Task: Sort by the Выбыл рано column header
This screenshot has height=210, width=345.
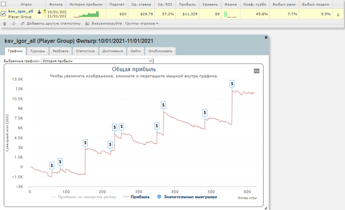Action: tap(284, 4)
